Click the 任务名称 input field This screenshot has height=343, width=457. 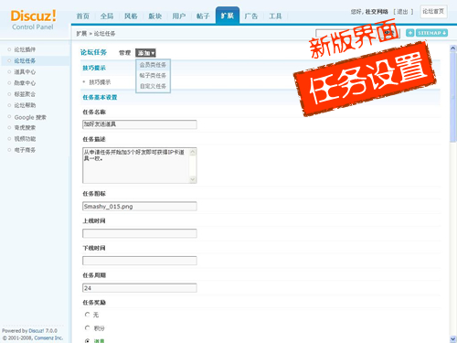point(140,124)
